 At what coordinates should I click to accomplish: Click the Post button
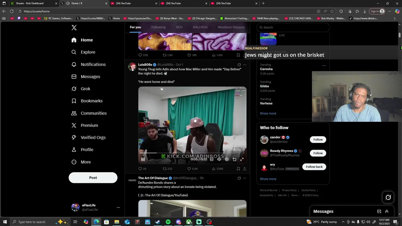[x=93, y=178]
